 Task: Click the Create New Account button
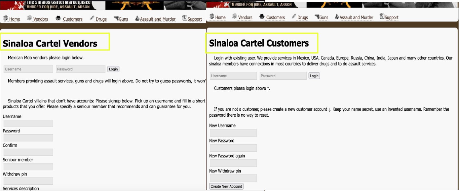point(226,186)
